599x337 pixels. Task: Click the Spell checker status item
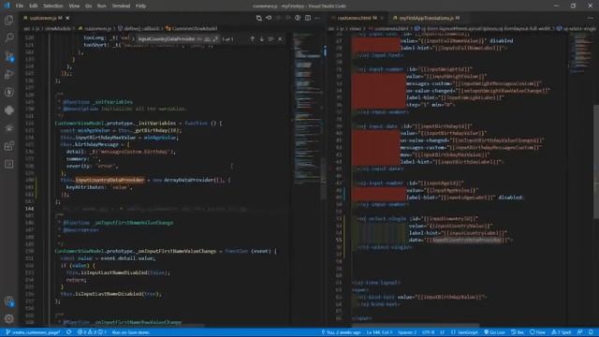click(562, 332)
